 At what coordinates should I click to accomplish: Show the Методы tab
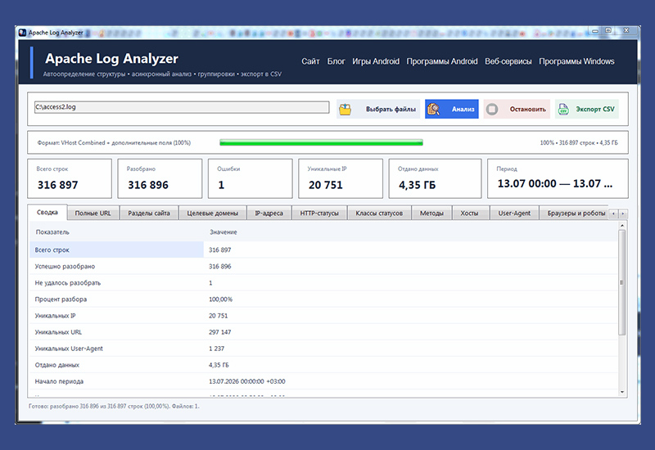click(431, 213)
